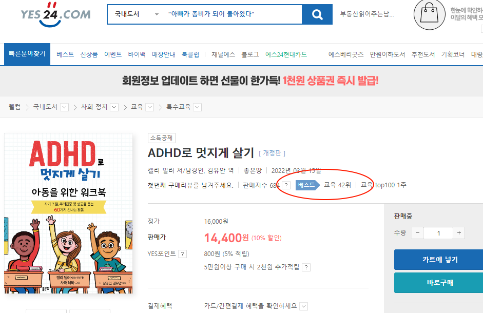Click the 바로구매 button

(439, 283)
